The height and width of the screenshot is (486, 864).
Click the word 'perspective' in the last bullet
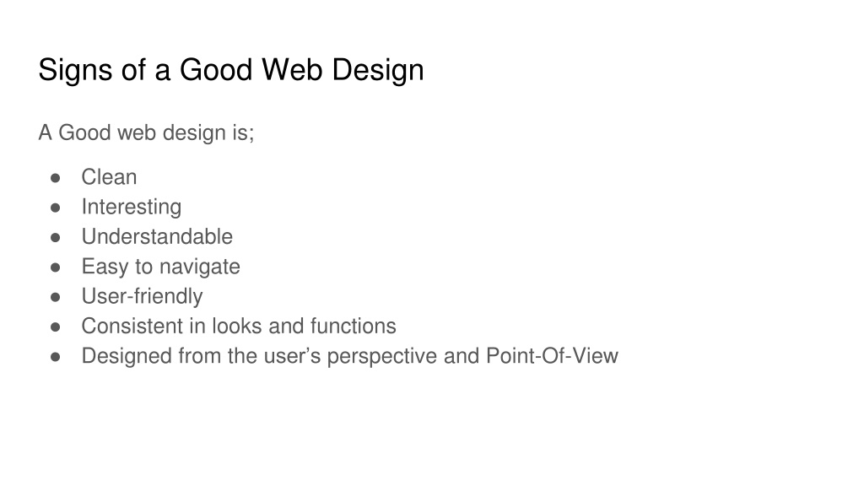382,357
